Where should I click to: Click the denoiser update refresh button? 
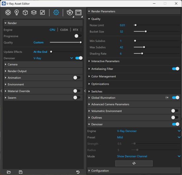pyautogui.click(x=134, y=163)
